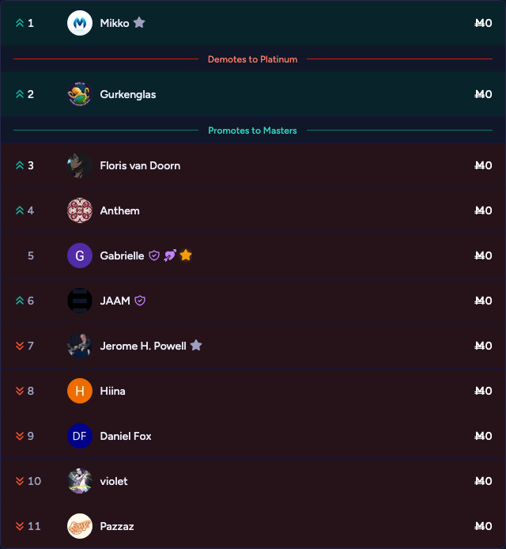Screen dimensions: 506x549
Task: Click Anthem's red patterned avatar
Action: point(80,210)
